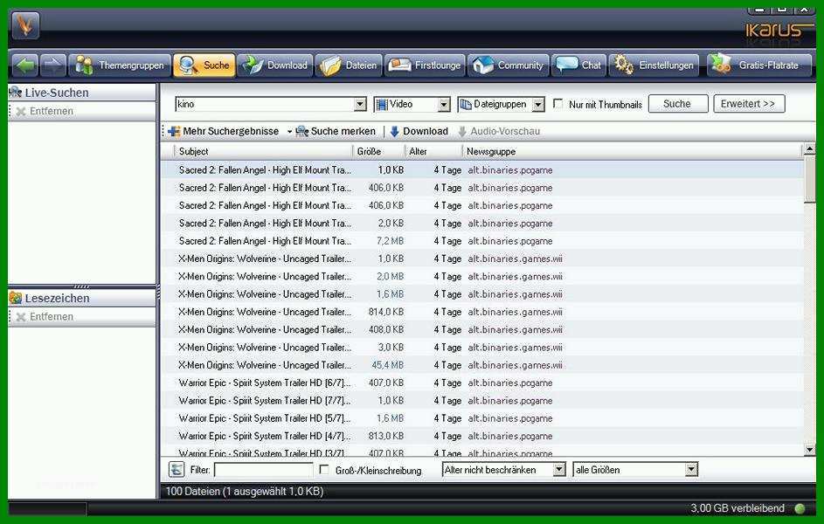This screenshot has width=824, height=524.
Task: Toggle Groß-/Kleinschreibung checkbox
Action: 324,469
